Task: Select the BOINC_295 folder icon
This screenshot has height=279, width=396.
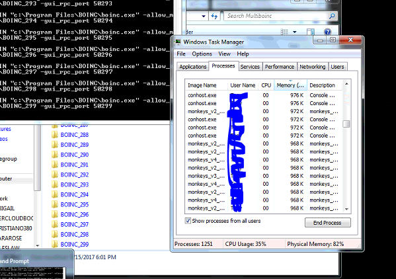Action: [x=55, y=204]
